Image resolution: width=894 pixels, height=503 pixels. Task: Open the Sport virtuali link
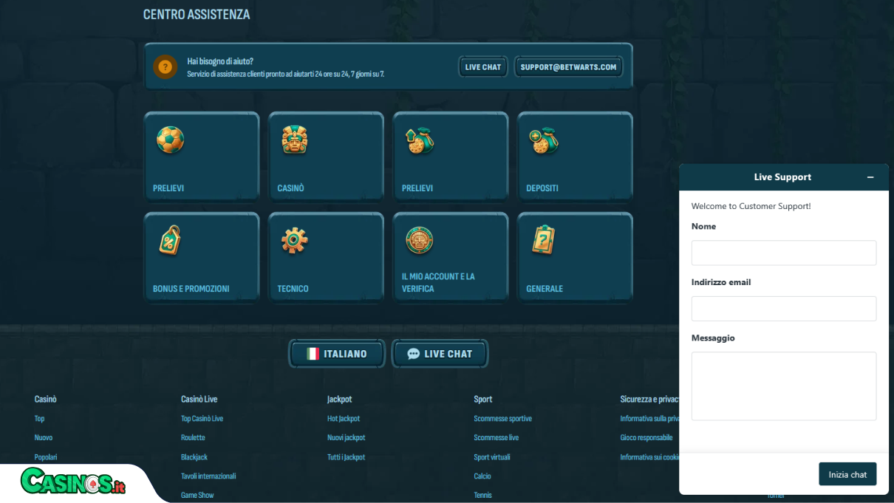click(491, 457)
